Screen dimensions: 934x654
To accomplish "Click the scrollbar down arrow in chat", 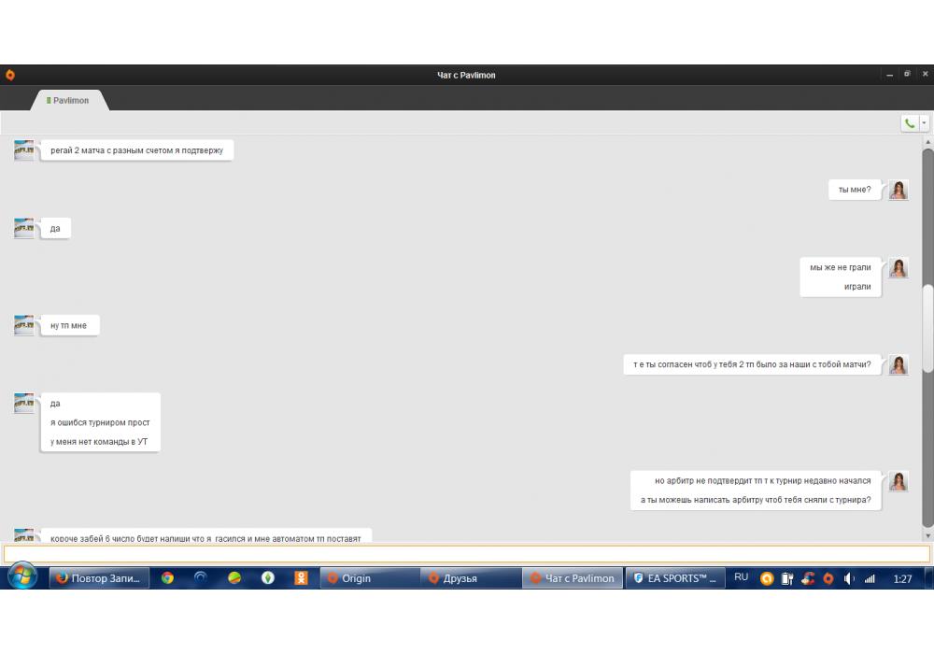I will point(927,536).
